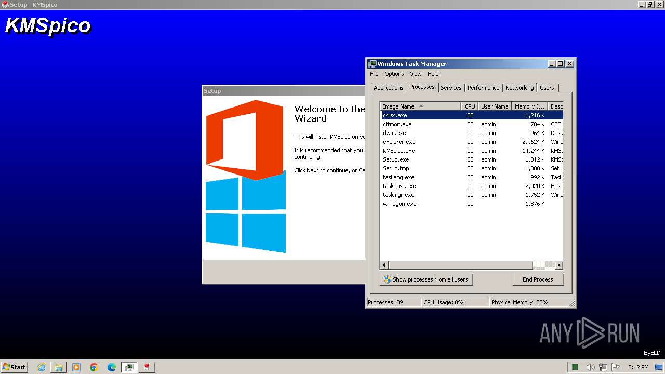Image resolution: width=665 pixels, height=374 pixels.
Task: Click the Processes: 39 status bar entry
Action: click(394, 302)
